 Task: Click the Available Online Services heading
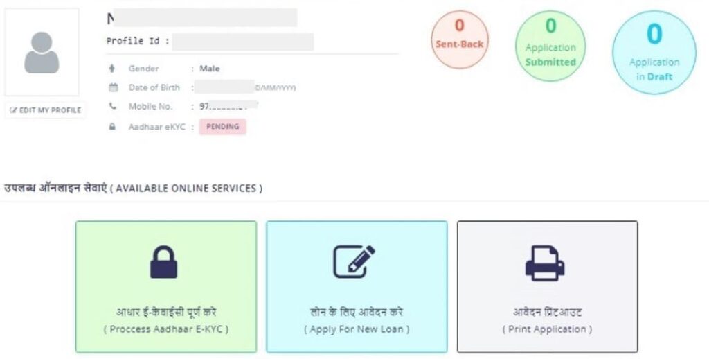pos(134,189)
